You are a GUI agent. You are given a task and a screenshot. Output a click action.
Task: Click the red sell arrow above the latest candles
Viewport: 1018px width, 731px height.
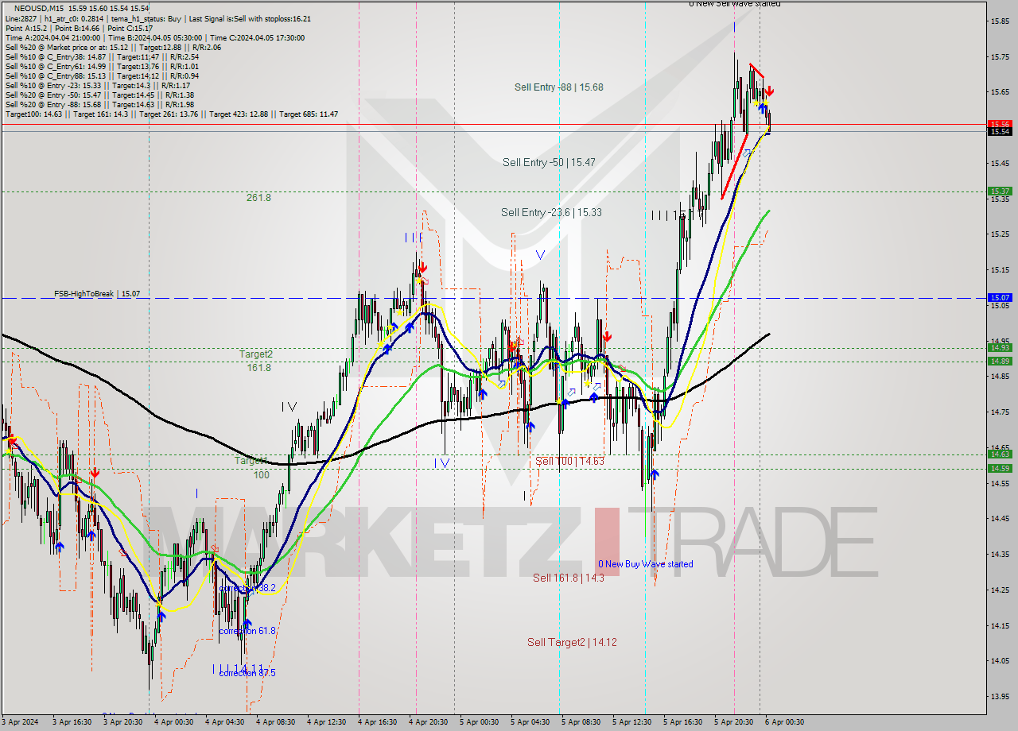770,91
